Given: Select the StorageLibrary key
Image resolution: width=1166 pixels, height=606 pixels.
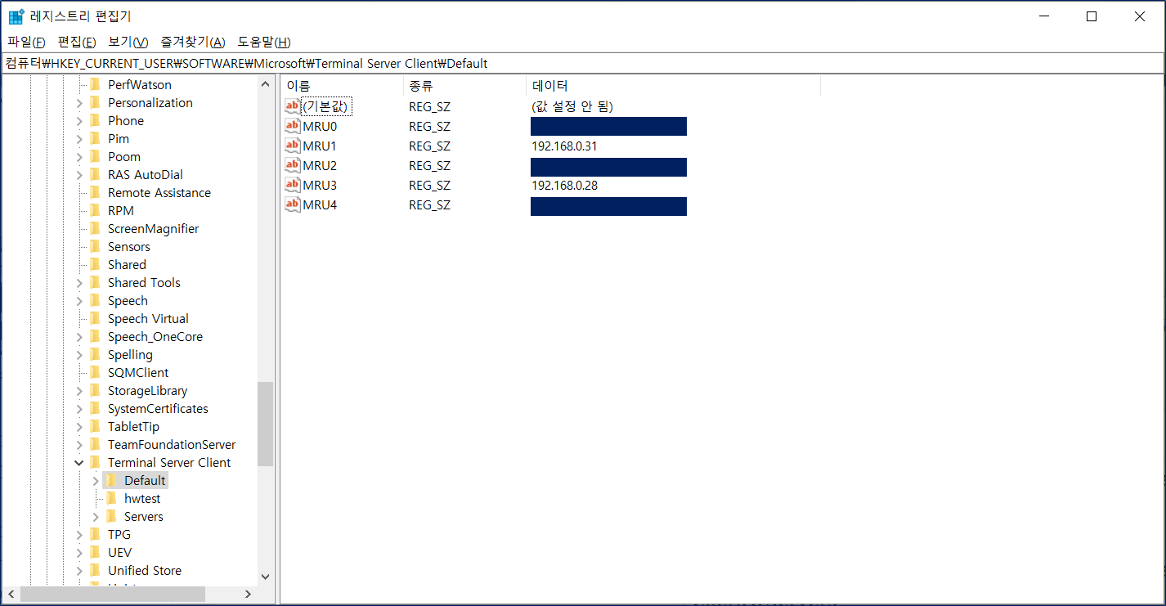Looking at the screenshot, I should coord(147,390).
